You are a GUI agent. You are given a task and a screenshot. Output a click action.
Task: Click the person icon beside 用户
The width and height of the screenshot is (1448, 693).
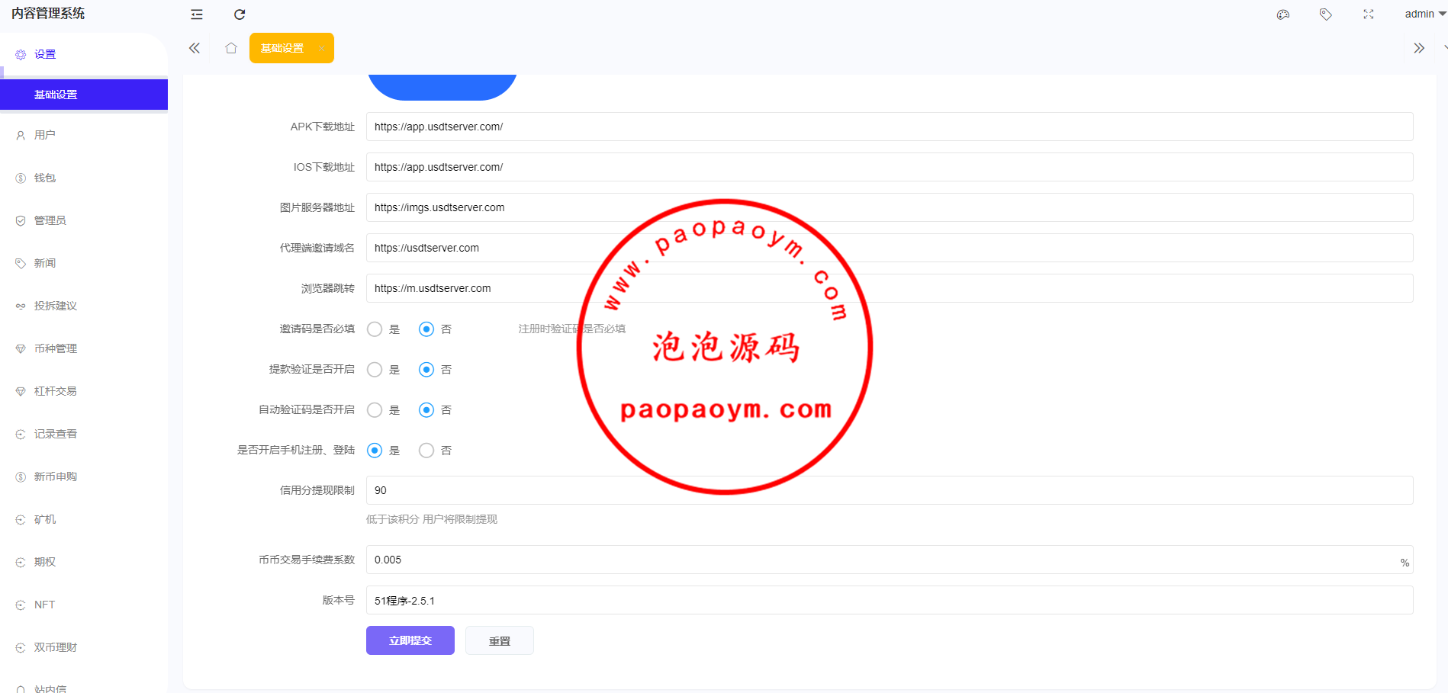pyautogui.click(x=21, y=136)
